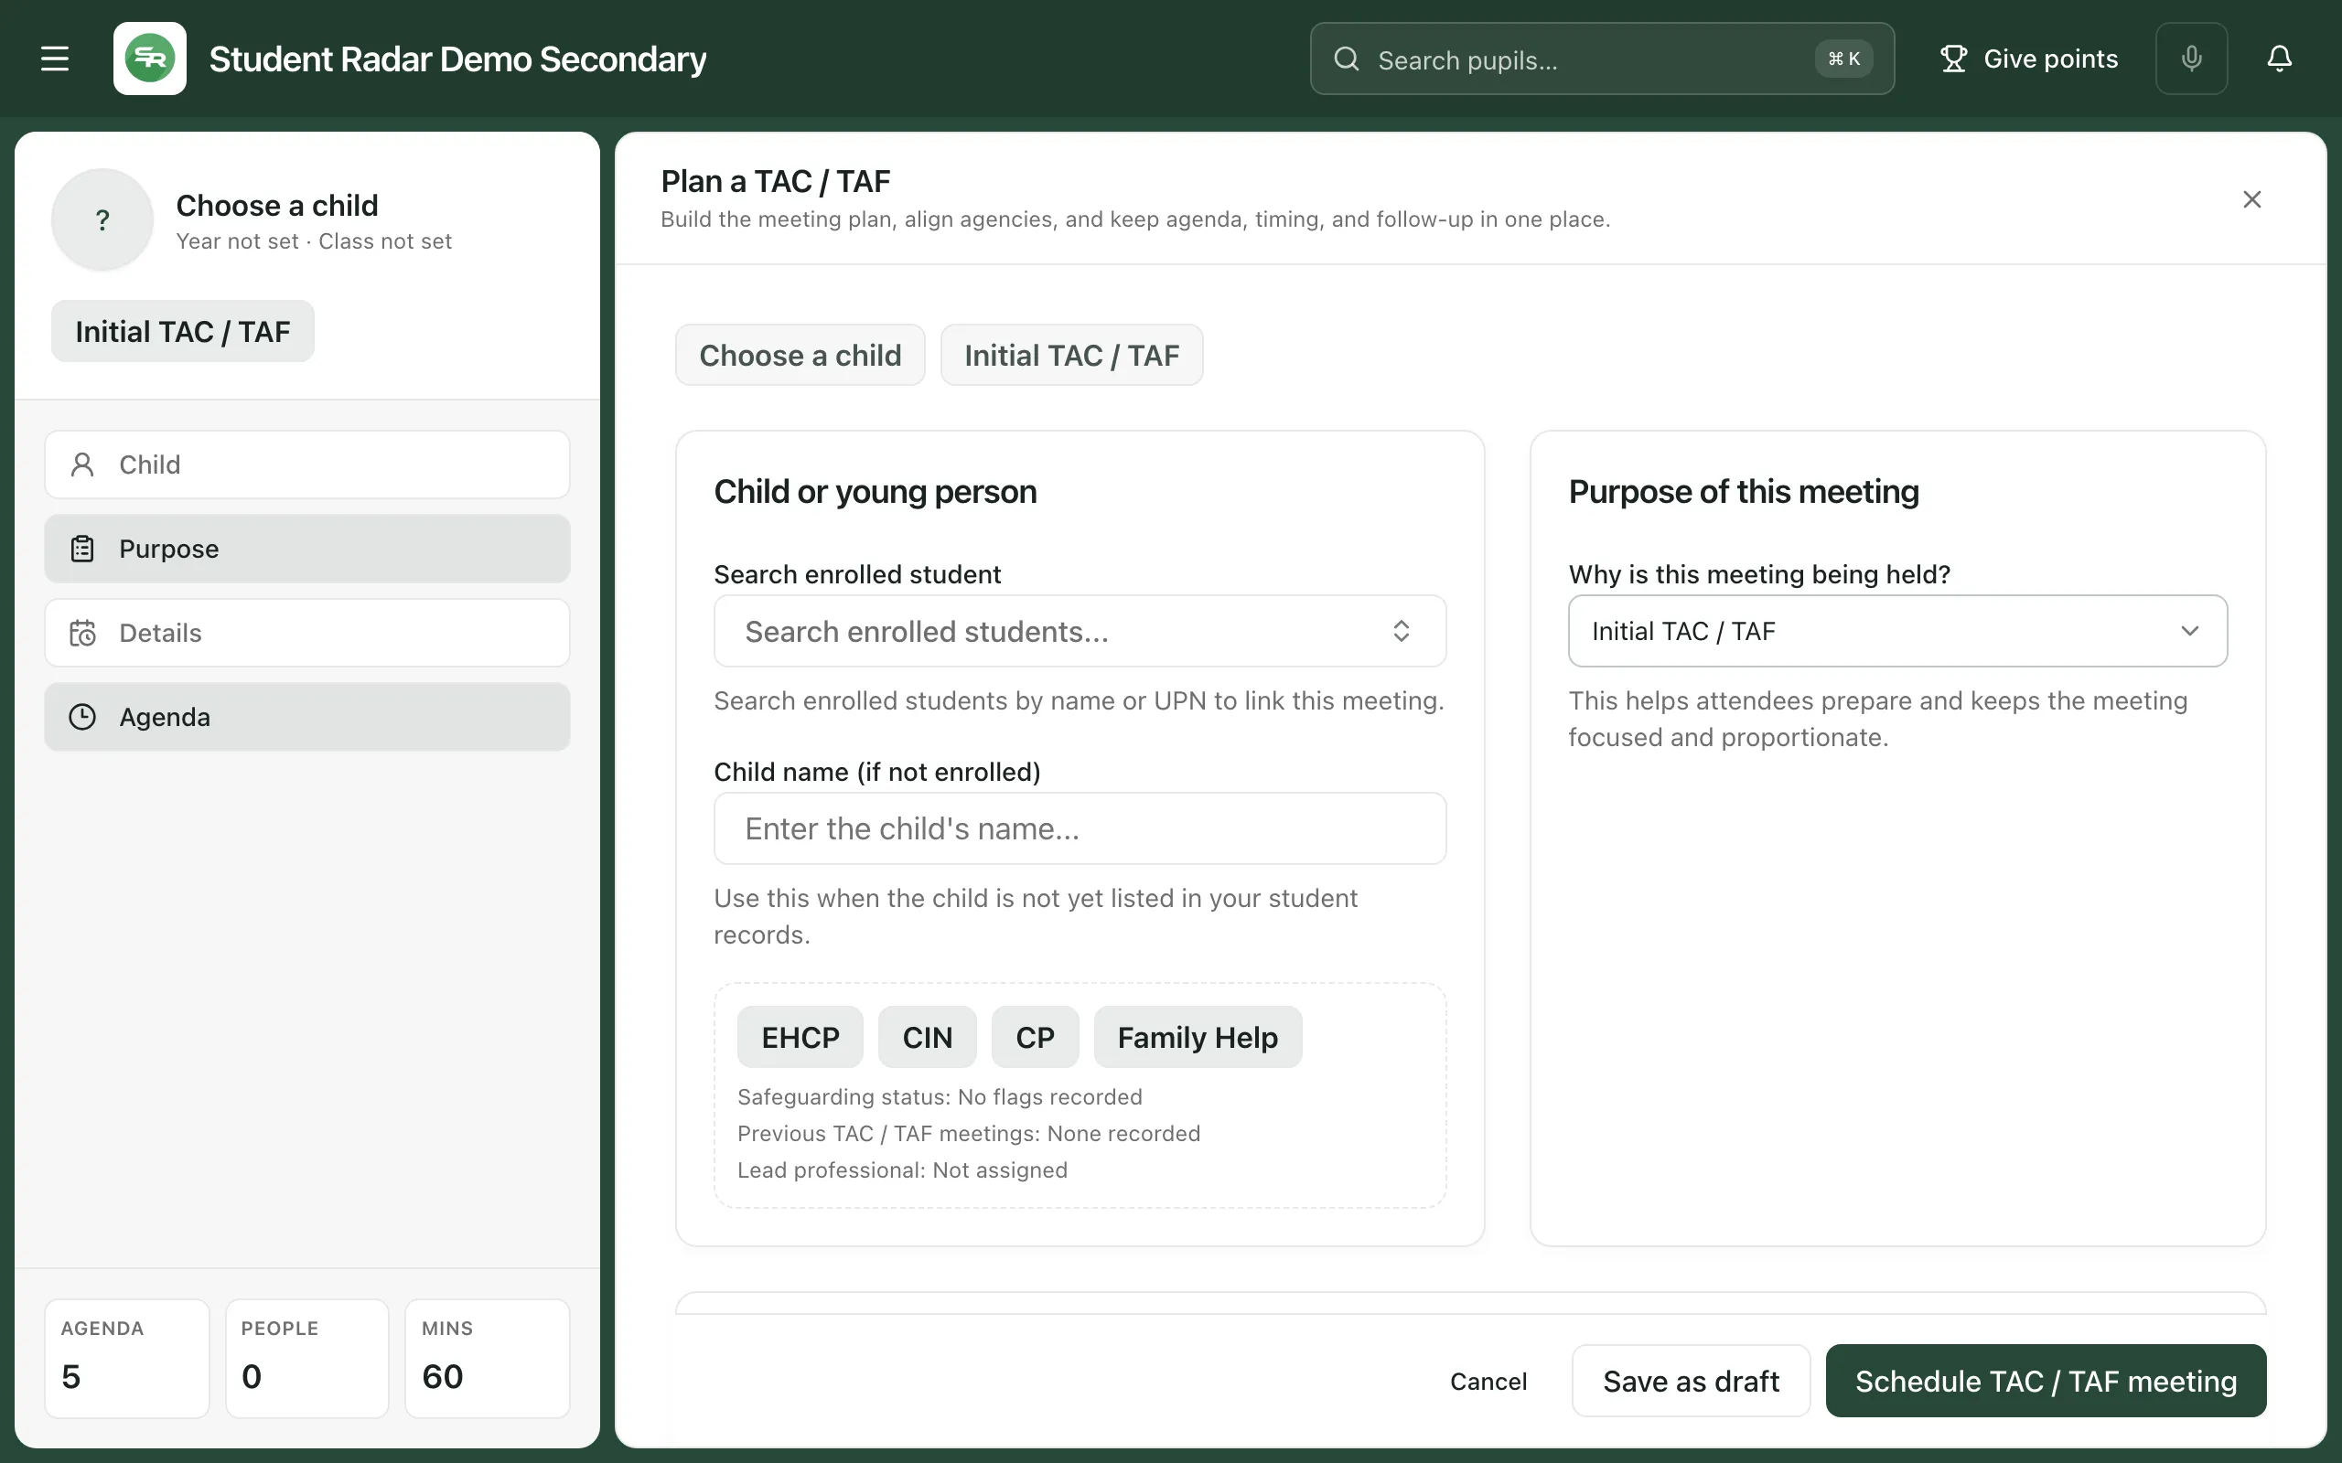Screen dimensions: 2342x1463
Task: Click the clock icon in the Agenda step
Action: (82, 717)
